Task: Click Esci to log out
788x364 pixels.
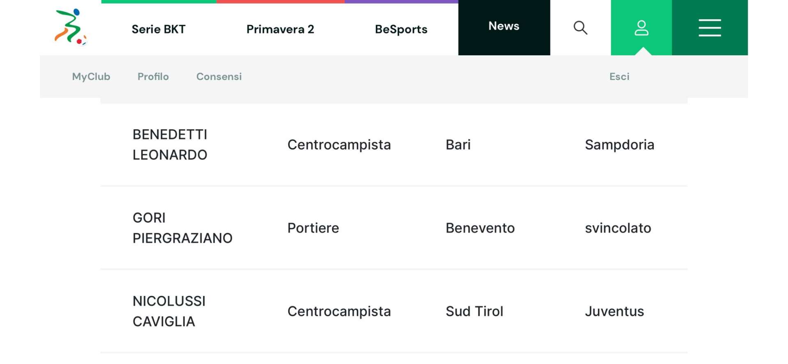Action: 619,77
